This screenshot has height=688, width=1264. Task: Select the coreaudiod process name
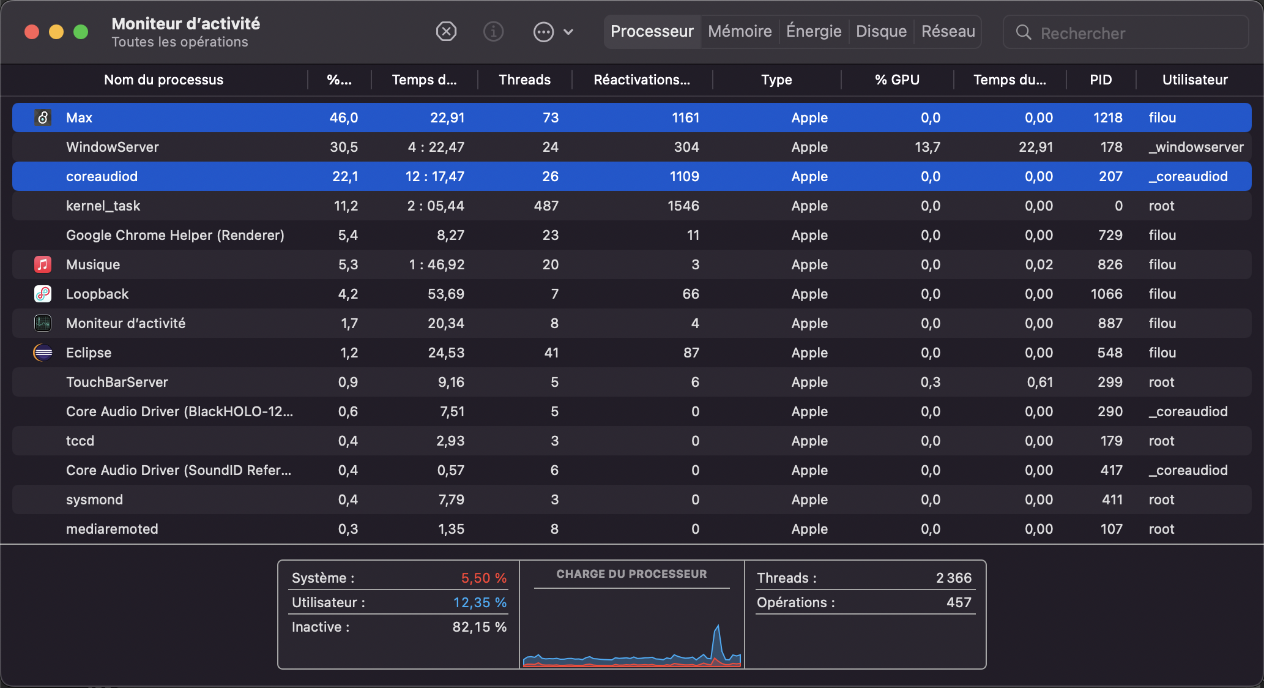pyautogui.click(x=102, y=176)
